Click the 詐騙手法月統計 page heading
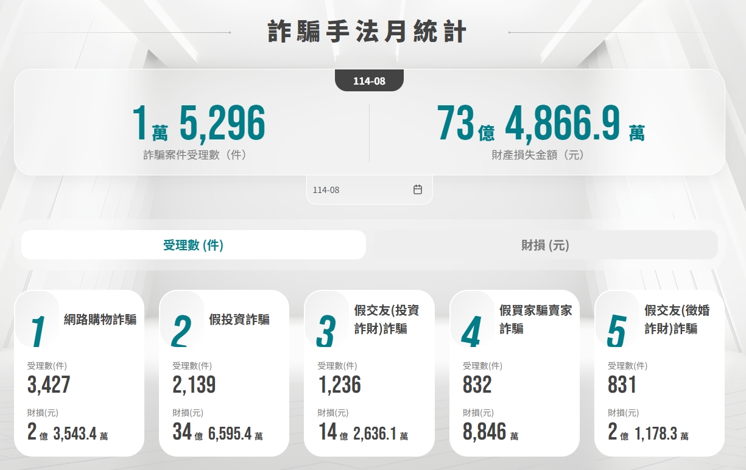 click(x=368, y=32)
